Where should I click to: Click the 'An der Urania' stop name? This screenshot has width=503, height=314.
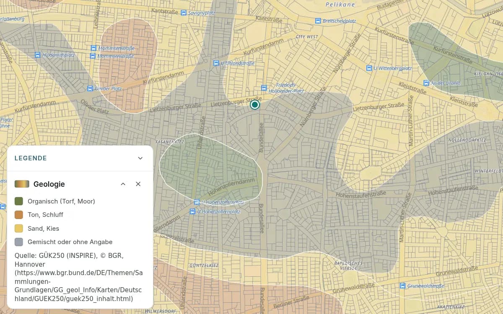click(446, 83)
